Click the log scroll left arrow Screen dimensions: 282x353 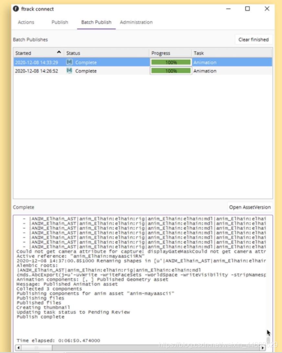pyautogui.click(x=18, y=348)
